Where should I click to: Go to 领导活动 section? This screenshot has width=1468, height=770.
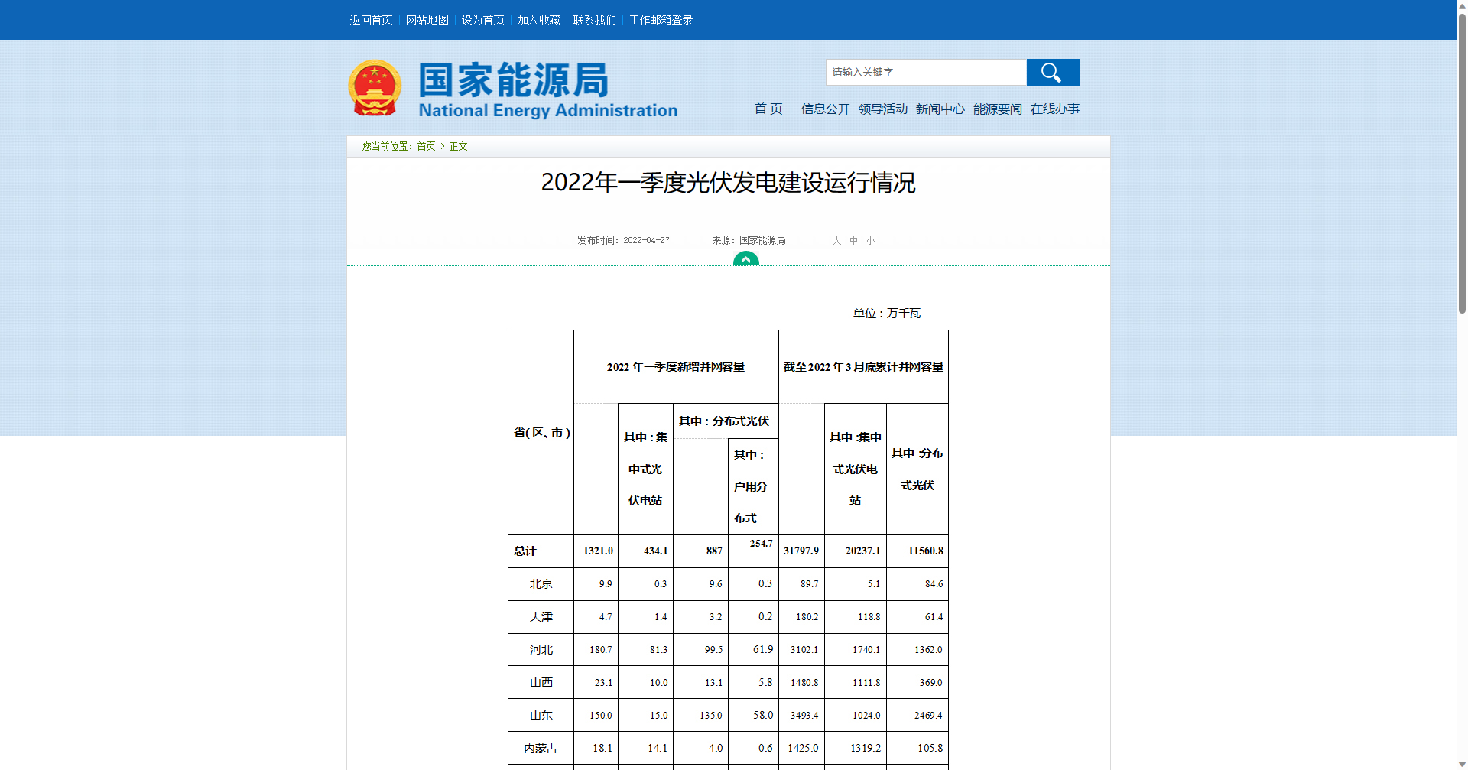point(882,109)
